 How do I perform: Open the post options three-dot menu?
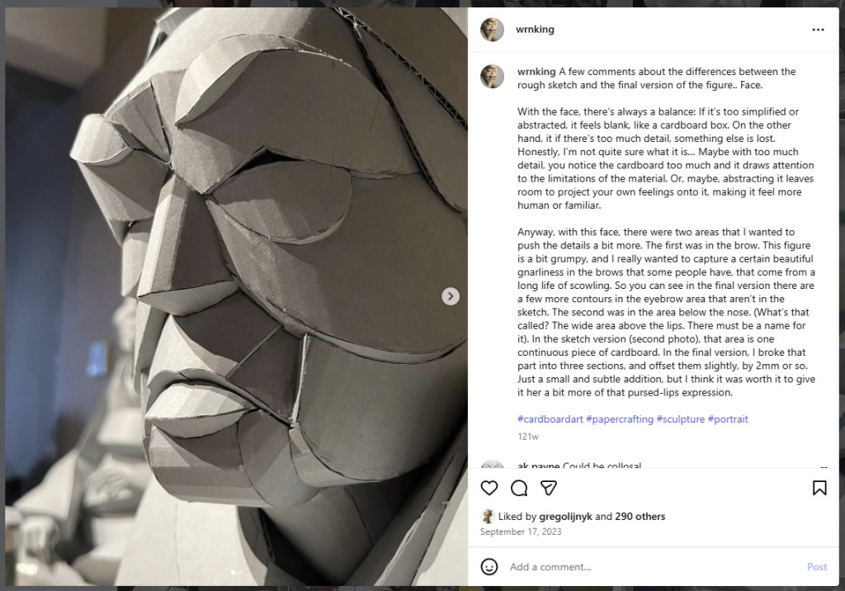point(819,29)
